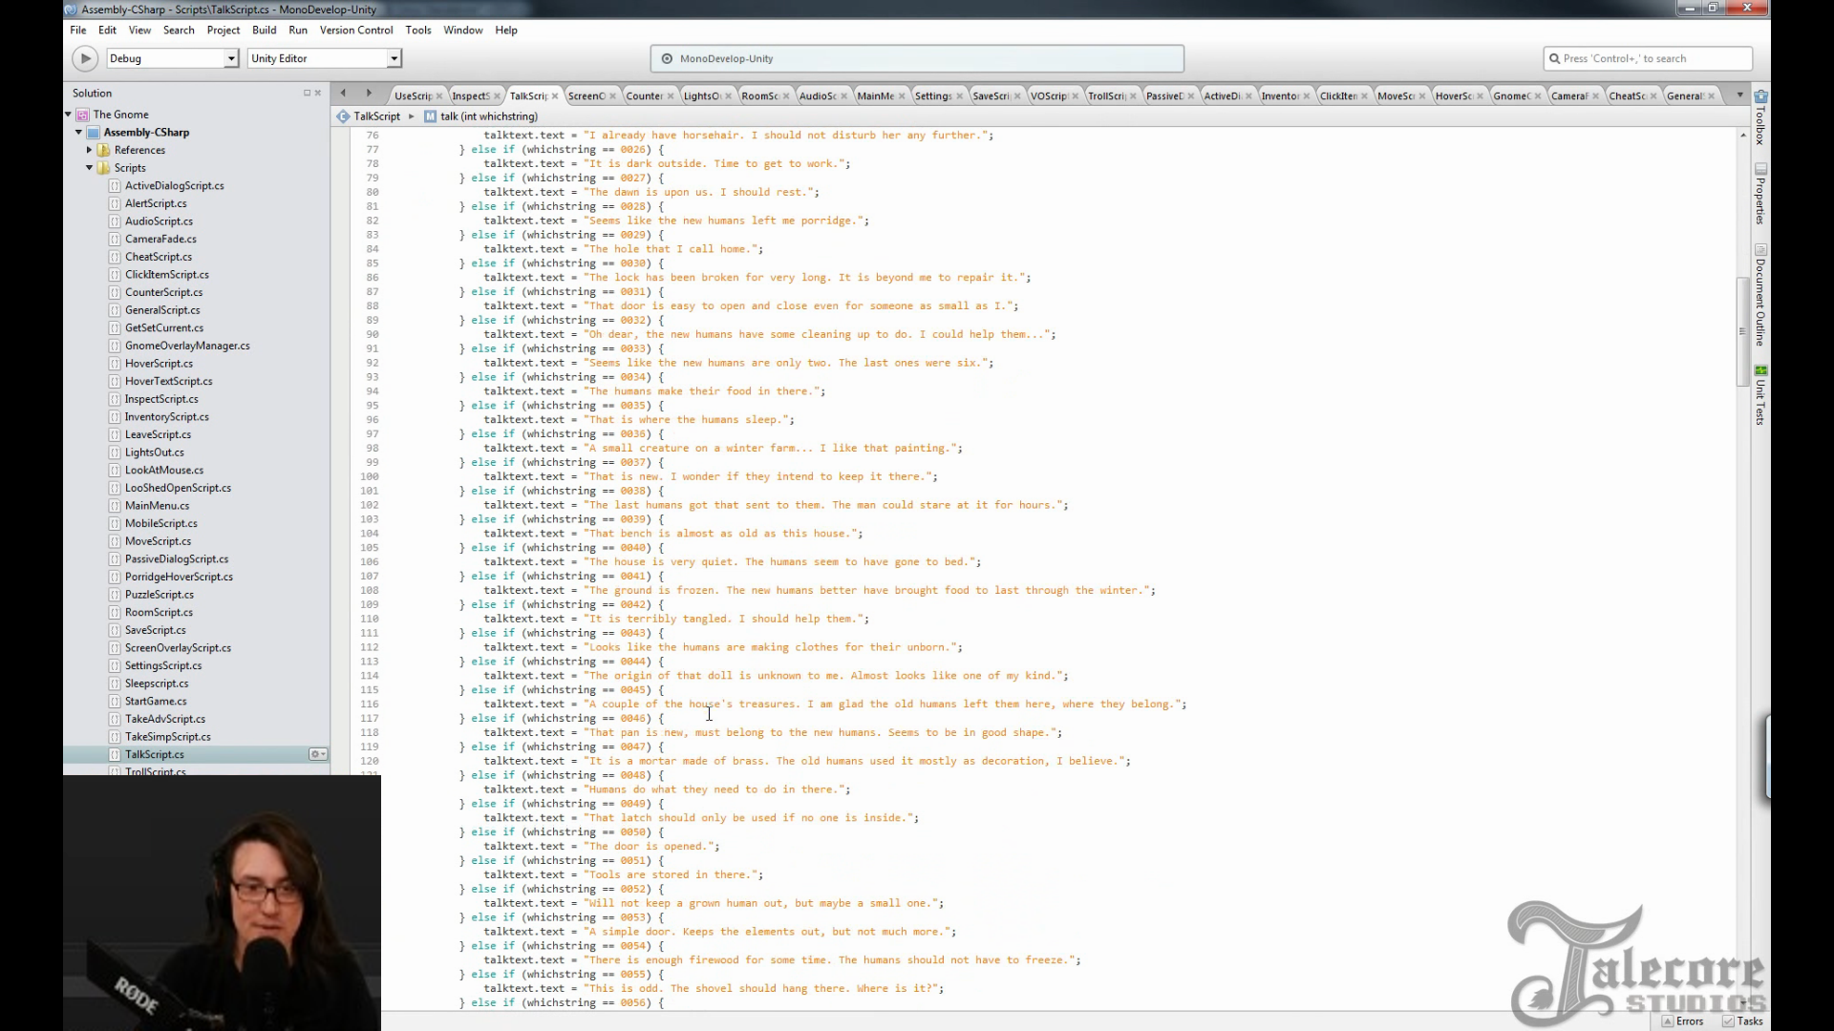Screen dimensions: 1834x1031
Task: Select ActiveDialogScript.cs in solution tree
Action: 174,185
